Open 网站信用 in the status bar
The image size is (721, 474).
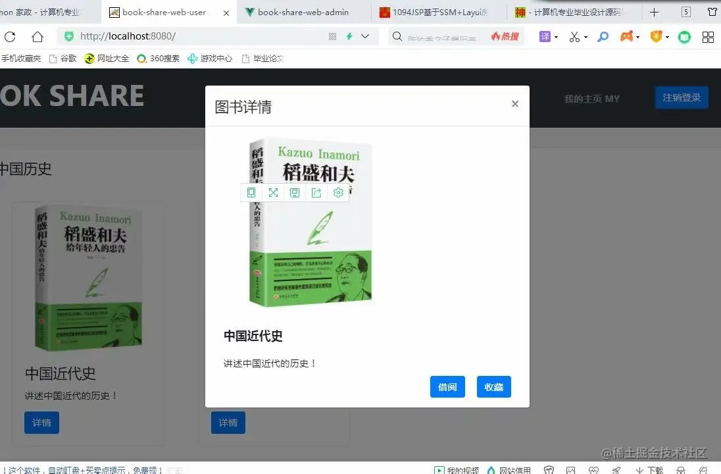click(x=509, y=470)
